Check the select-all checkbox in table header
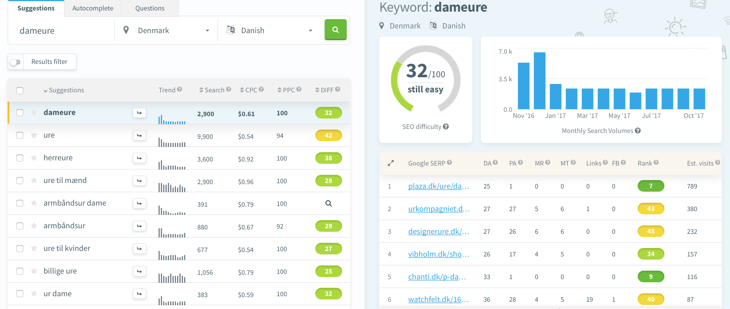 pyautogui.click(x=20, y=91)
